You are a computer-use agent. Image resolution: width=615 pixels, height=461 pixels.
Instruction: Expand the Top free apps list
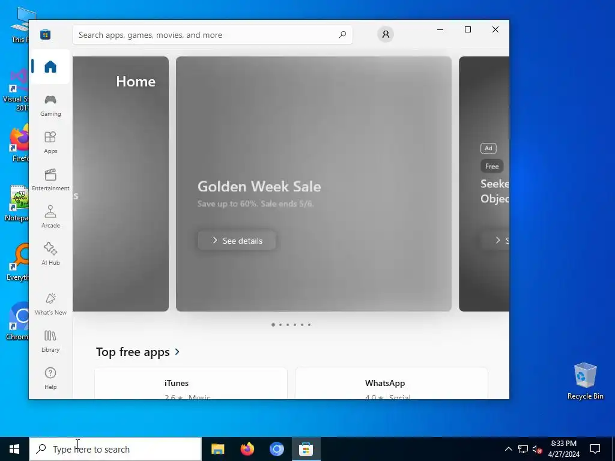177,352
